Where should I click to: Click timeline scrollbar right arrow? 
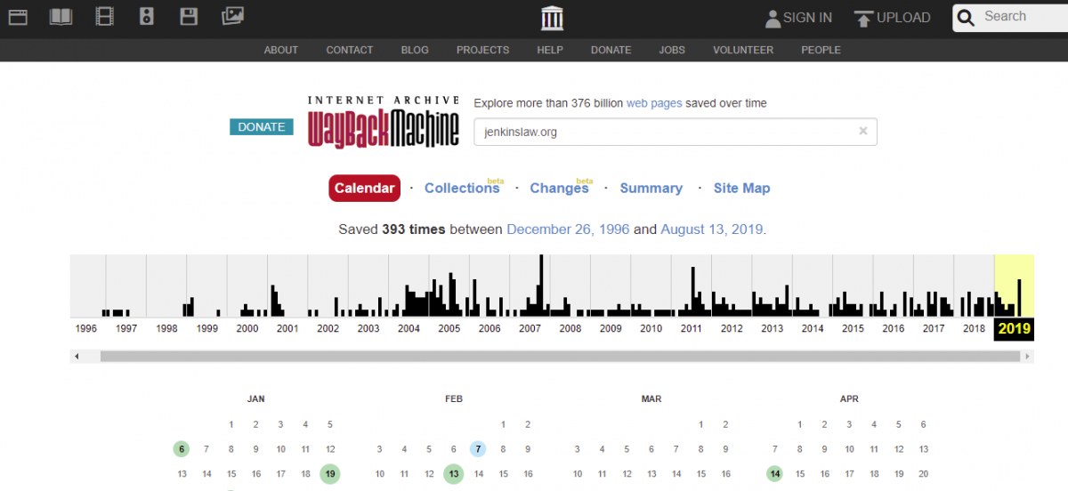tap(1028, 357)
